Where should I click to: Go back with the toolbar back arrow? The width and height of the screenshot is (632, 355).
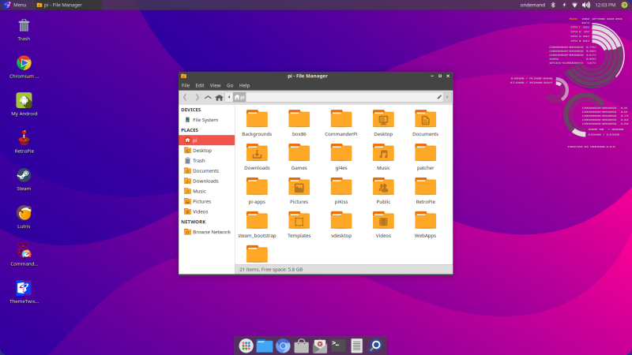click(185, 97)
